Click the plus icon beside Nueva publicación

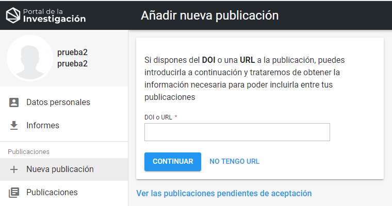click(x=14, y=169)
